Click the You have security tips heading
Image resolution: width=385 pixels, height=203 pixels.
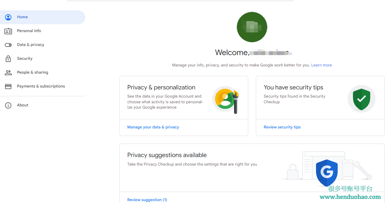(x=293, y=87)
